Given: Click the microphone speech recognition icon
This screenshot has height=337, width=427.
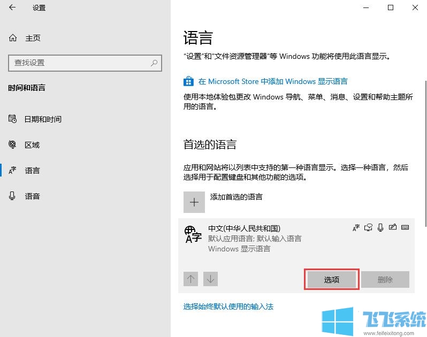Looking at the screenshot, I should pyautogui.click(x=380, y=227).
